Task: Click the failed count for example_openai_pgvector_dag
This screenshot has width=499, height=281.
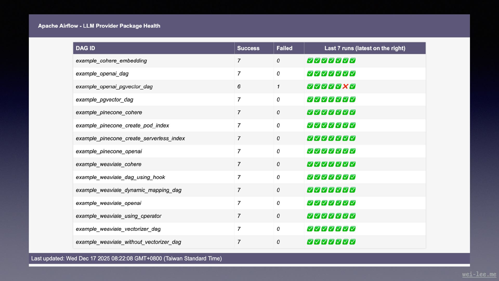Action: click(x=278, y=87)
